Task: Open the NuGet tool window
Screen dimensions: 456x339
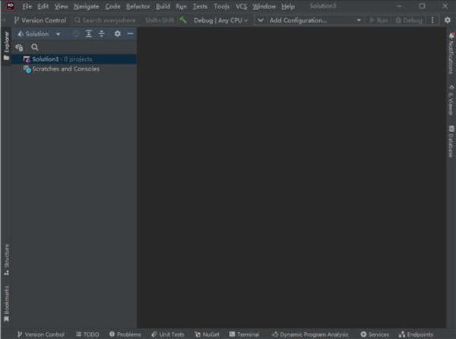Action: [x=207, y=334]
